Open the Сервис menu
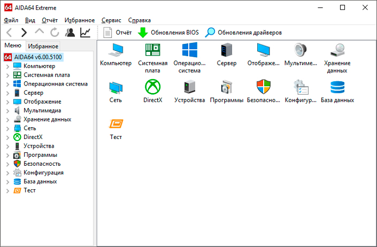This screenshot has height=247, width=377. [111, 20]
